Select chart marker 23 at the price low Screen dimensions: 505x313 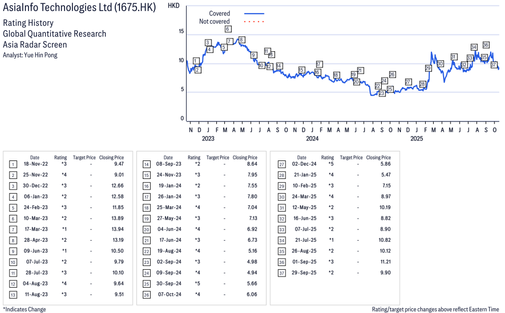pos(382,93)
